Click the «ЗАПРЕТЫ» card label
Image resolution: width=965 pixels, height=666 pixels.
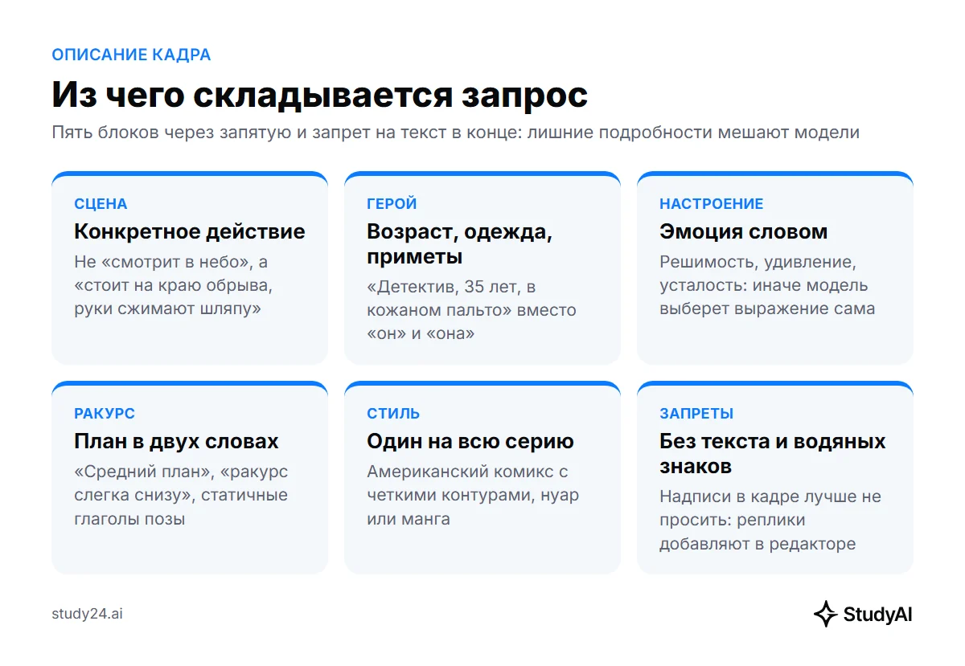[696, 414]
